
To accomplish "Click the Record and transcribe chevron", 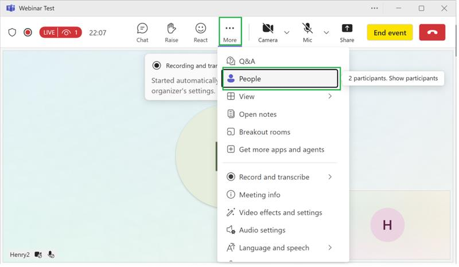I will coord(330,177).
